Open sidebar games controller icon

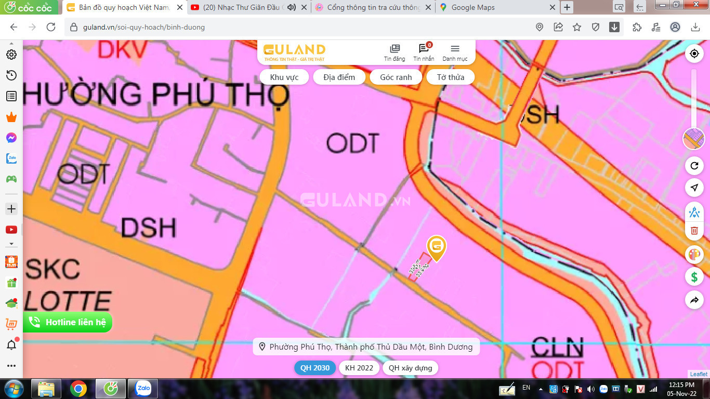[11, 179]
